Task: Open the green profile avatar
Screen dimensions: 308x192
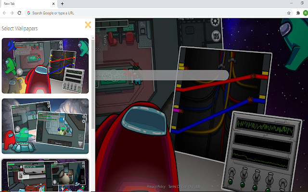Action: 306,13
